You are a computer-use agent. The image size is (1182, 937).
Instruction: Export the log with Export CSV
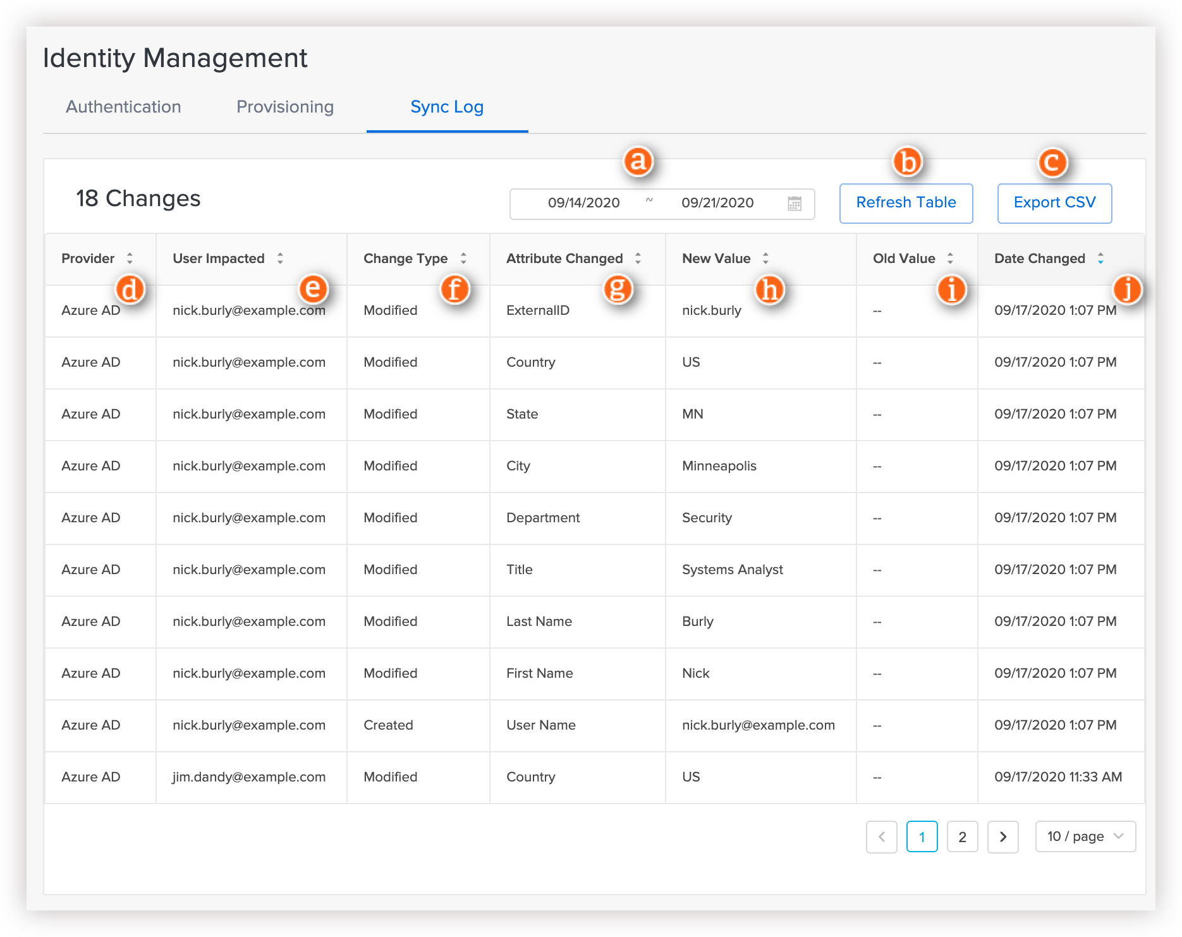pos(1054,203)
